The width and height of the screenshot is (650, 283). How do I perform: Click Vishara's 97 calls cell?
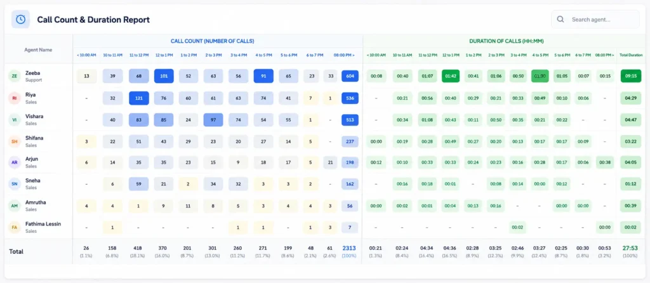click(213, 120)
